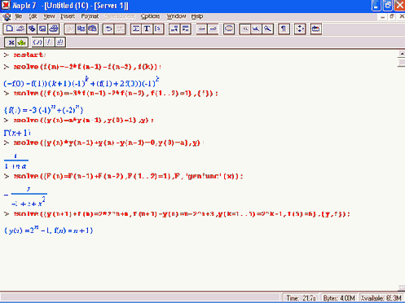Undo the last action via toolbar
Screen dimensions: 405x303
coord(108,29)
